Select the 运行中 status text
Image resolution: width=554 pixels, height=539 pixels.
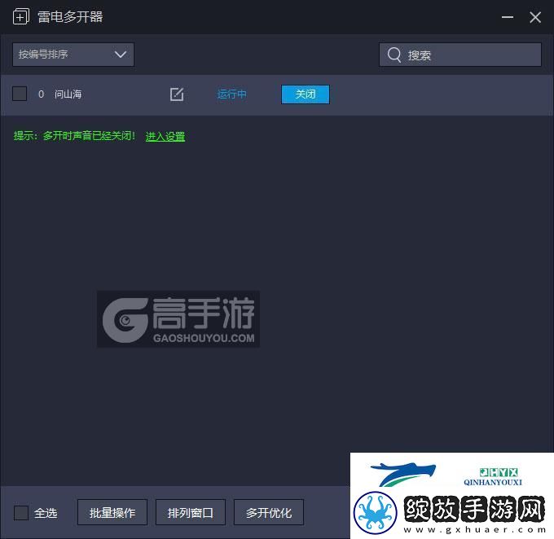231,94
